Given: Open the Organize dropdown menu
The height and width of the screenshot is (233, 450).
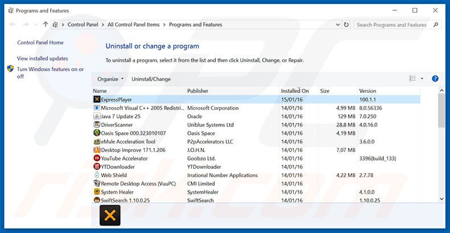Looking at the screenshot, I should (x=111, y=79).
